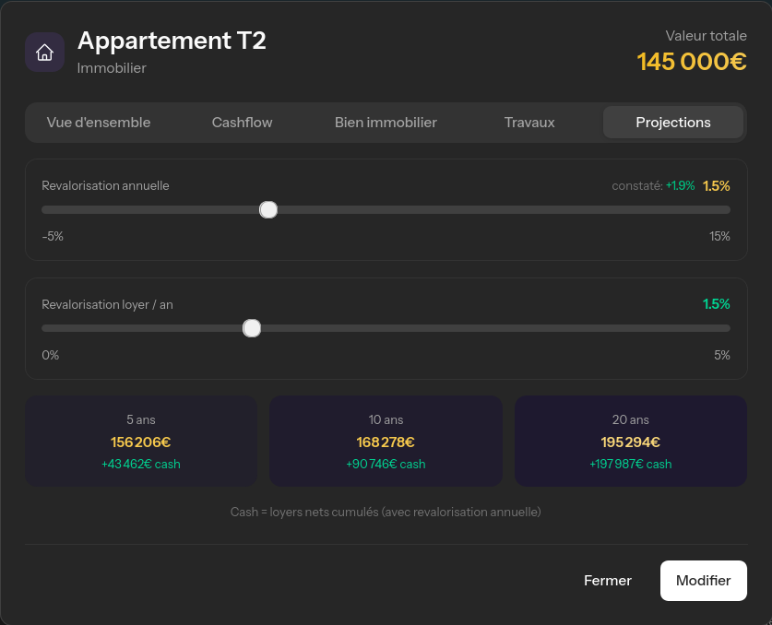Select the 5 ans projection card
This screenshot has height=625, width=772.
click(141, 441)
